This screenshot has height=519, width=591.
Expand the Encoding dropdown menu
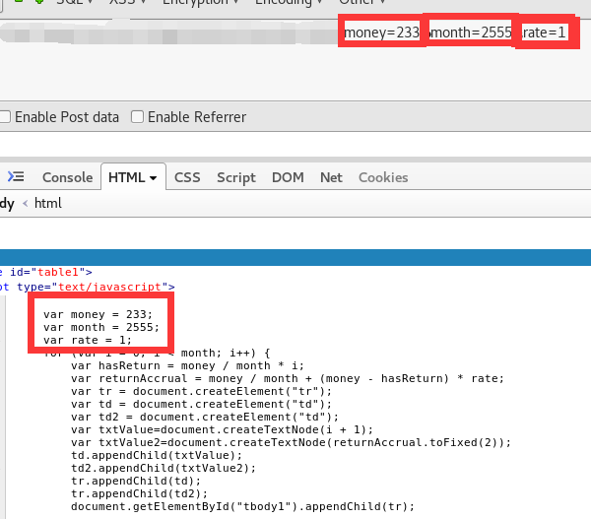(x=289, y=3)
